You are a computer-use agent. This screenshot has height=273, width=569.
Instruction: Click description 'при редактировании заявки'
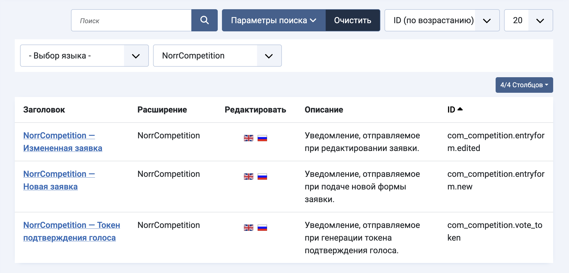(362, 148)
